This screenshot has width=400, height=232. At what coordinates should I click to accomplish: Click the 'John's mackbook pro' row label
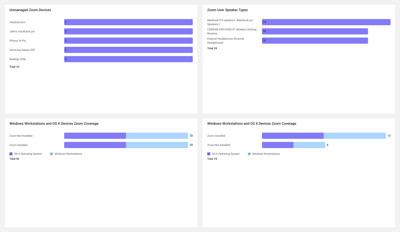22,31
